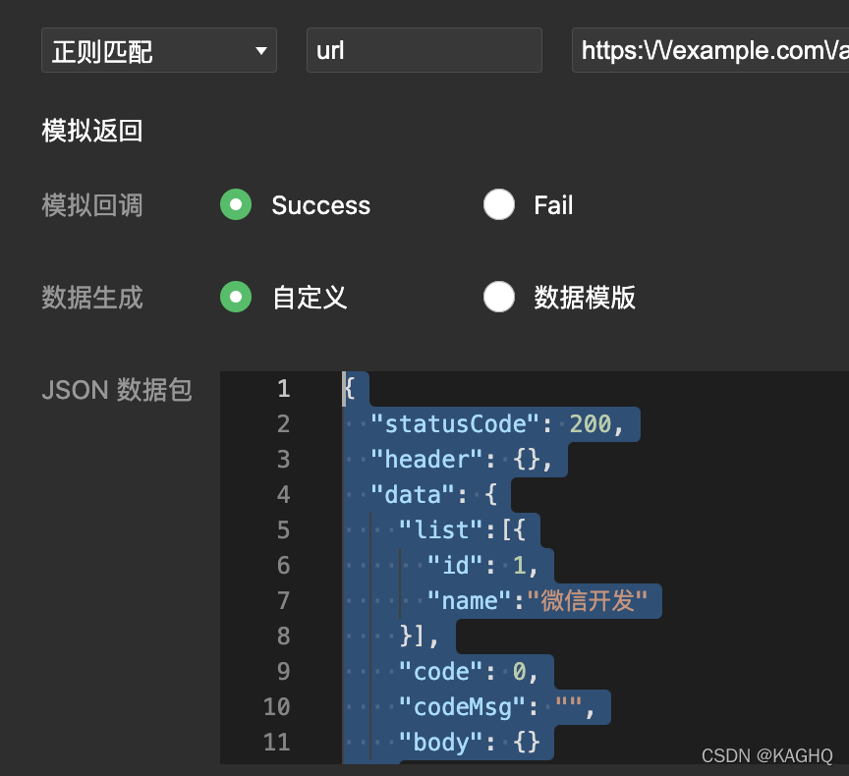Click the 数据生成 label
This screenshot has width=849, height=776.
coord(92,298)
